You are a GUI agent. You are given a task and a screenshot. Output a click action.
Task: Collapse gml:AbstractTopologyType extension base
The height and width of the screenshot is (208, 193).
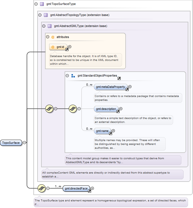click(x=40, y=15)
